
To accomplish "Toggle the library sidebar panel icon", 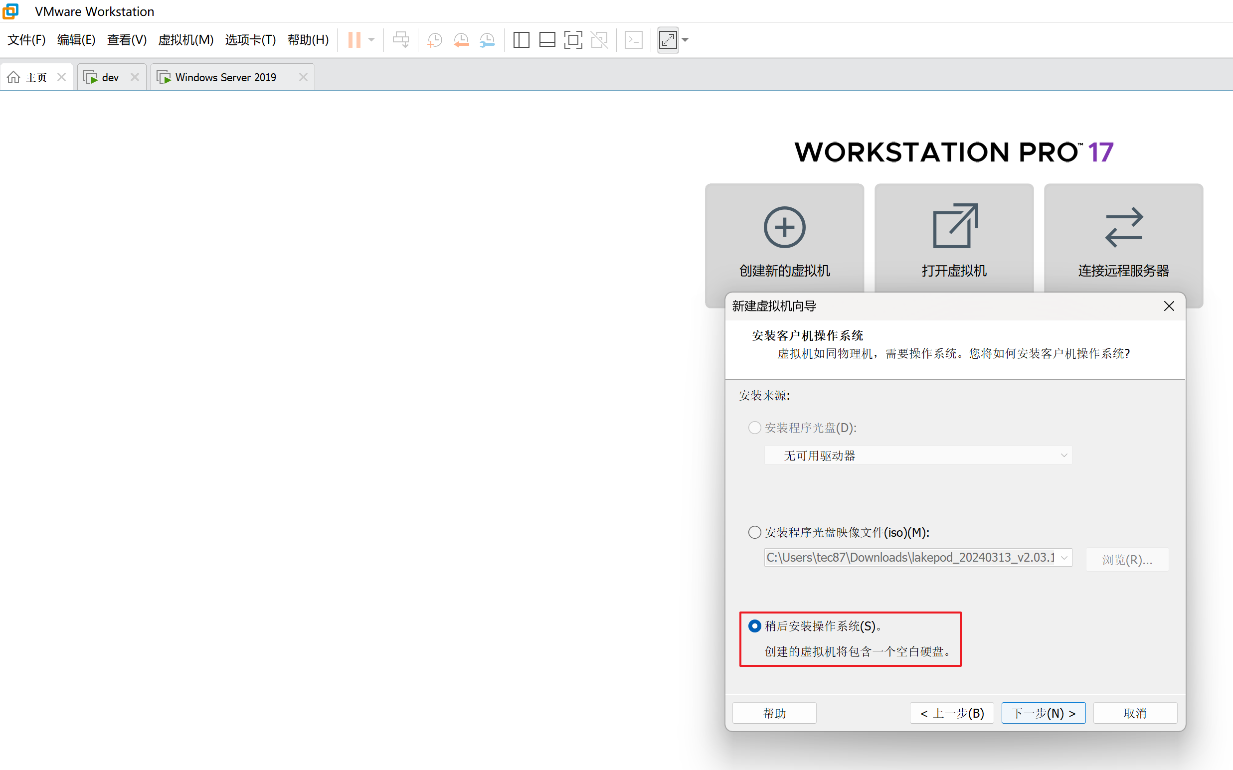I will [521, 40].
